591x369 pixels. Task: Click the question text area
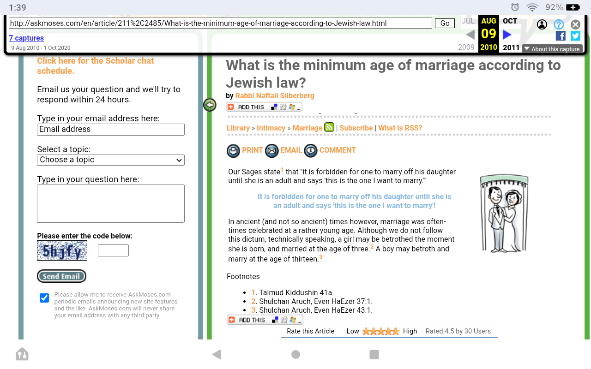[111, 204]
